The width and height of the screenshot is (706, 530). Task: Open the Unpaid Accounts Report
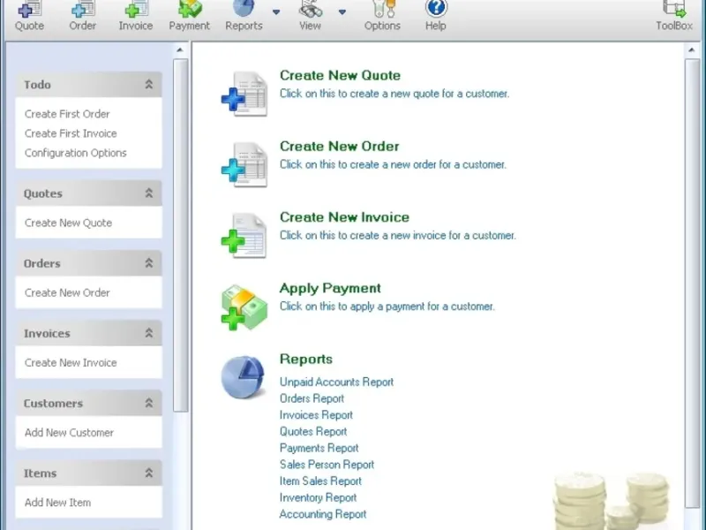pyautogui.click(x=336, y=382)
